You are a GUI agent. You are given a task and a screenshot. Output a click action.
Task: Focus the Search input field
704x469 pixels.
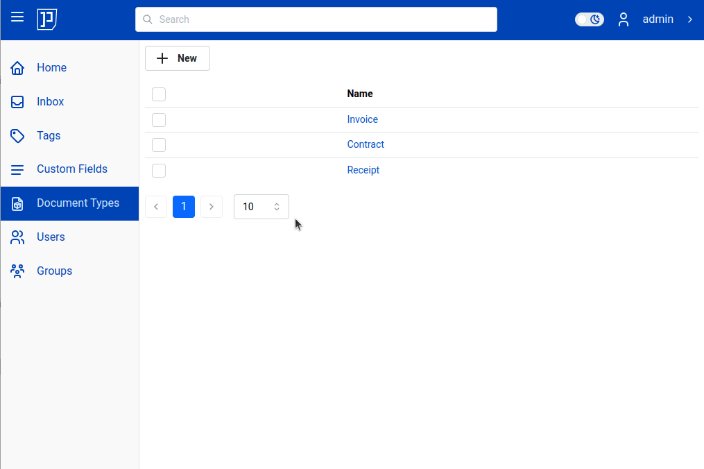316,19
